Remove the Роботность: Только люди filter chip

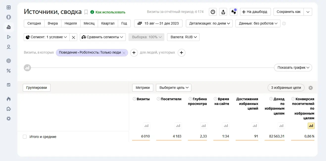pyautogui.click(x=124, y=53)
